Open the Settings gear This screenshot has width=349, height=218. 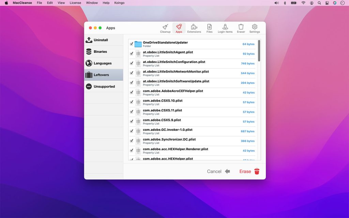pyautogui.click(x=255, y=28)
